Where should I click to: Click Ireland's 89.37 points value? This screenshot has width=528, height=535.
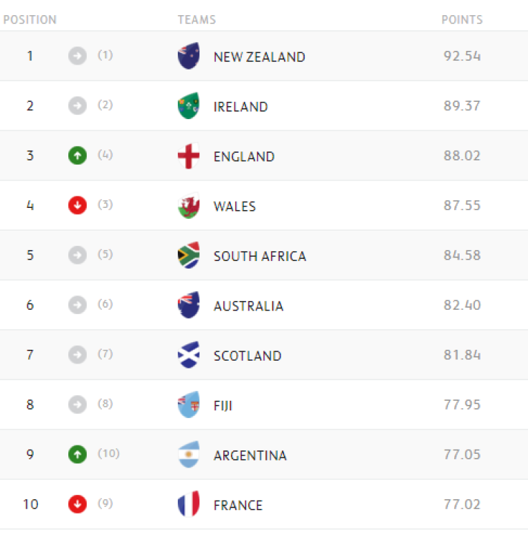[x=462, y=106]
